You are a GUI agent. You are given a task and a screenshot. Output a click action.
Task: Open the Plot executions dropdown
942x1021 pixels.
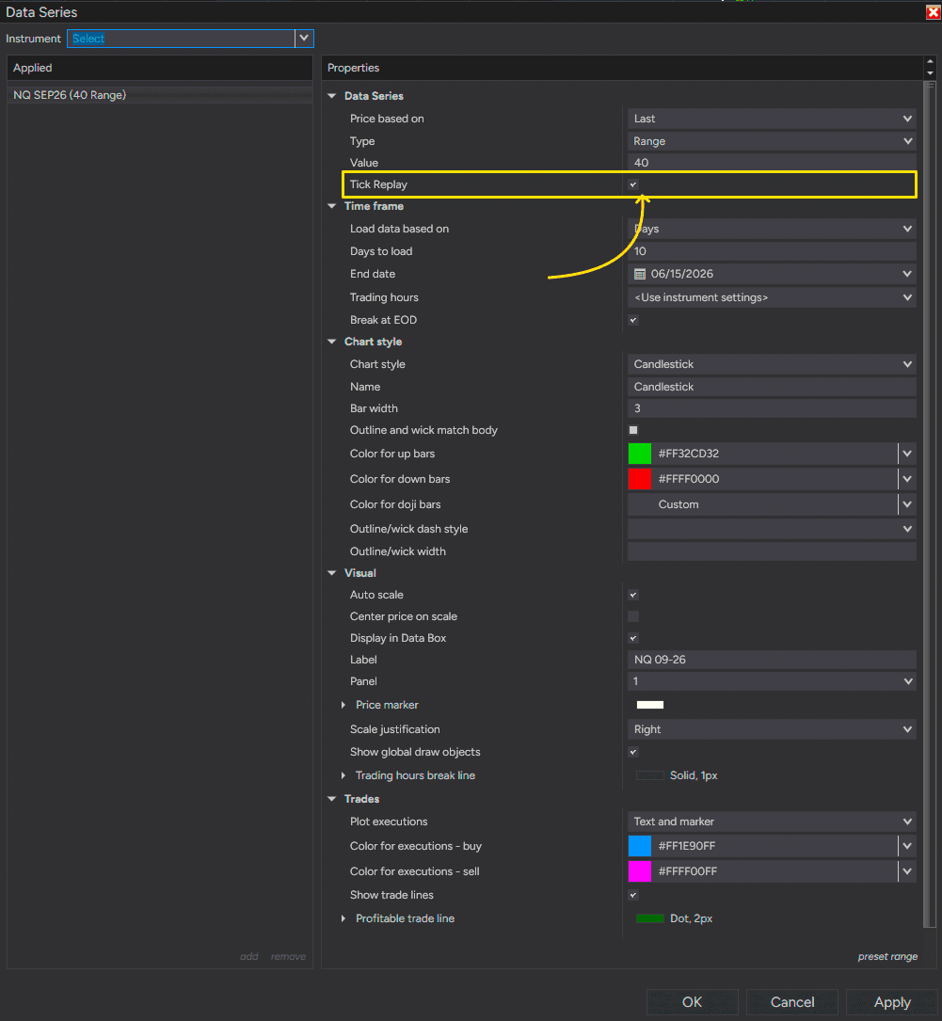click(x=772, y=822)
